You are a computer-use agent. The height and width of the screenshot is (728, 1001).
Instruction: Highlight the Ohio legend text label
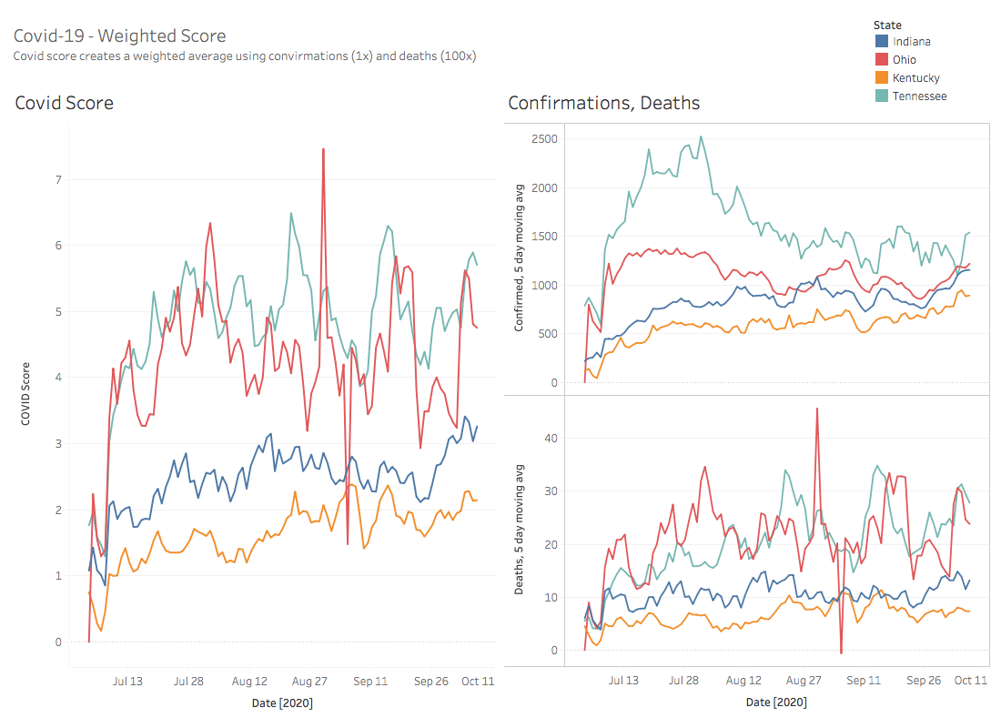(905, 60)
